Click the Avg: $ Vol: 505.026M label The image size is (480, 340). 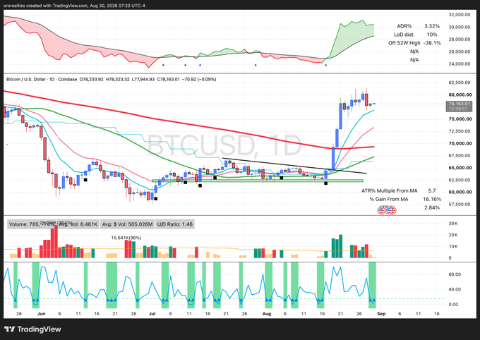click(127, 224)
